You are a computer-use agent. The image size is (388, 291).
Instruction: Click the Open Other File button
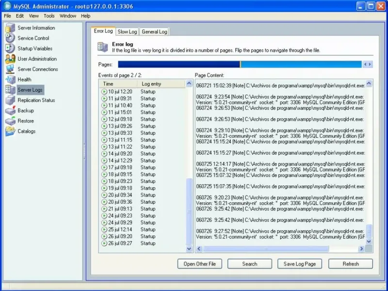point(200,264)
